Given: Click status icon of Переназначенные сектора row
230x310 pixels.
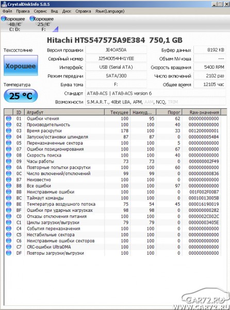Looking at the screenshot, I should coord(8,143).
